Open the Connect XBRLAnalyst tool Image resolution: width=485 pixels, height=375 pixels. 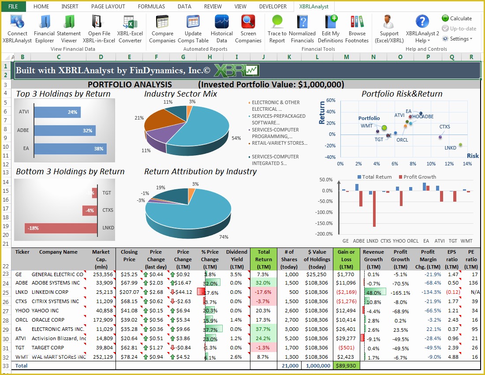pyautogui.click(x=17, y=26)
